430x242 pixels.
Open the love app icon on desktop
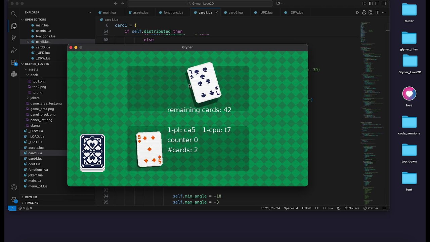click(409, 94)
